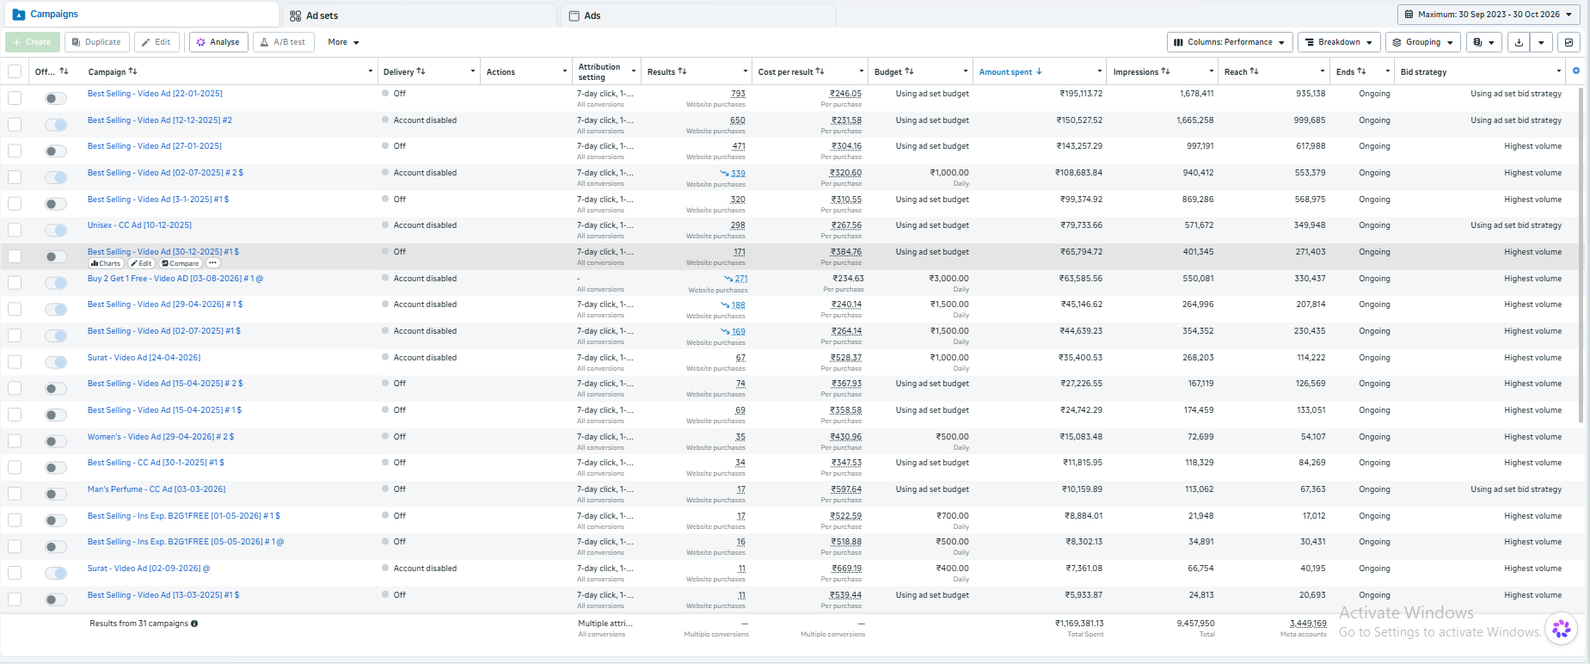Click the info icon beside Results from 31 campaigns
Image resolution: width=1590 pixels, height=664 pixels.
(x=194, y=624)
